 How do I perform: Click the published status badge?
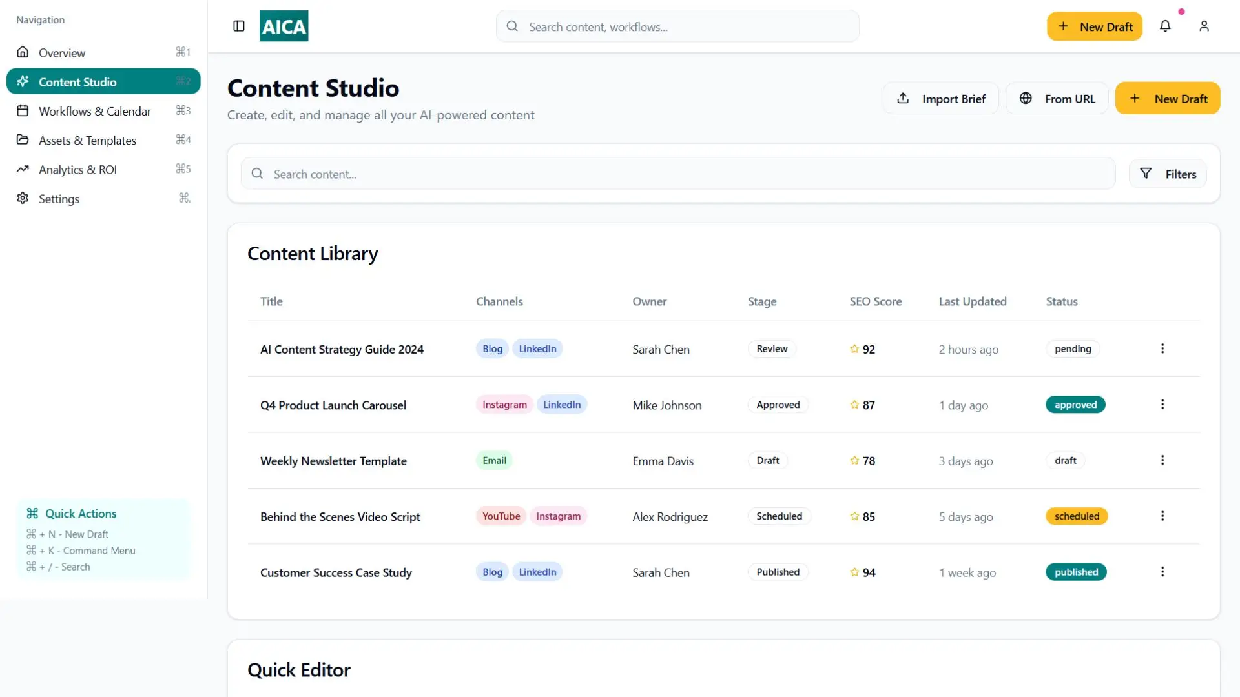coord(1076,572)
